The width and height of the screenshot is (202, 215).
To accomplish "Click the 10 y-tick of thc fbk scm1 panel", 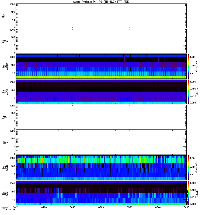I will (14, 200).
